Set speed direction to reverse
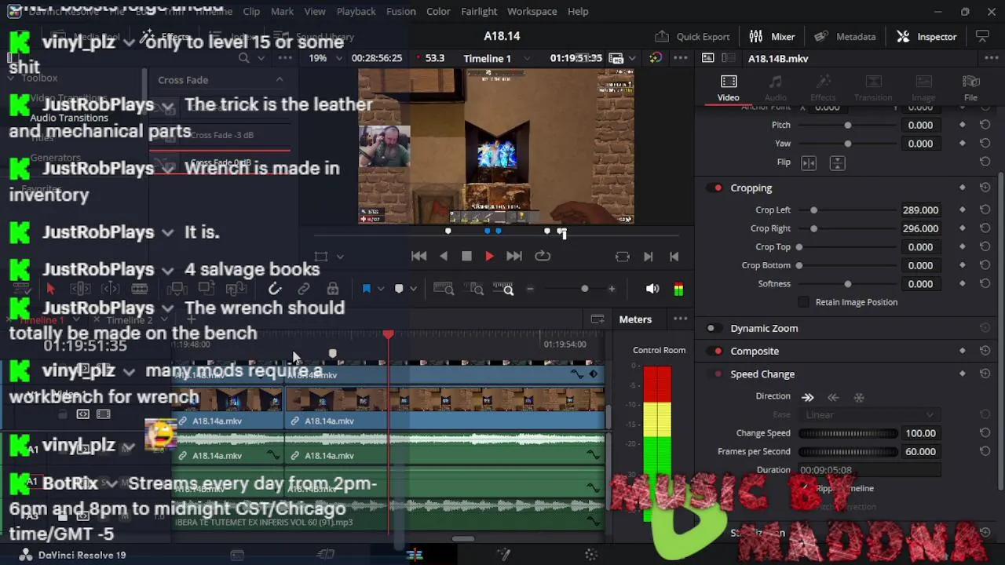 pos(833,397)
